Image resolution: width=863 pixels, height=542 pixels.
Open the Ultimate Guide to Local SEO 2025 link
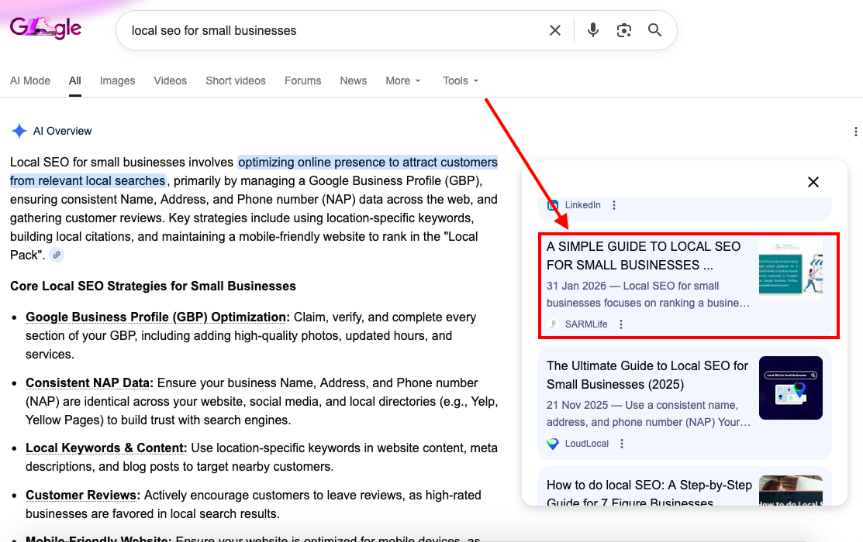click(x=647, y=375)
